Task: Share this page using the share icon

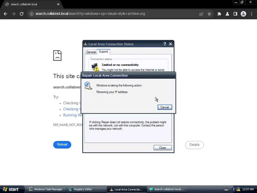Action: pyautogui.click(x=201, y=14)
